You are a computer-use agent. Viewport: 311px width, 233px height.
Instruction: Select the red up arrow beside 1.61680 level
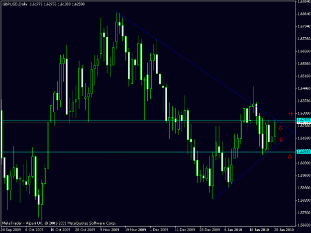tap(281, 139)
